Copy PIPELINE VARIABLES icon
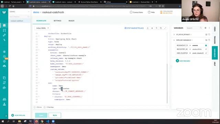This screenshot has width=220, height=124. tap(209, 40)
